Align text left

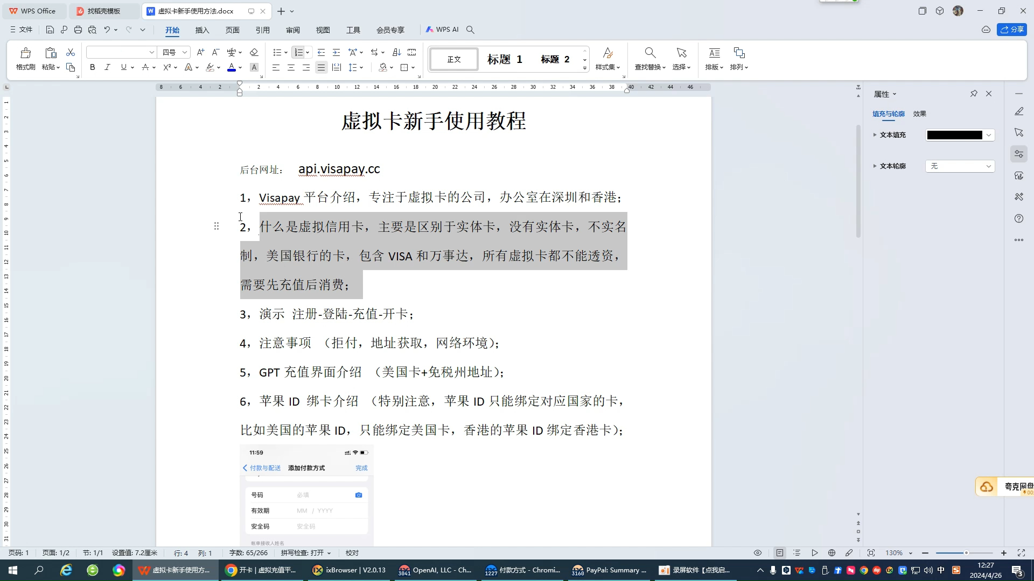click(276, 67)
